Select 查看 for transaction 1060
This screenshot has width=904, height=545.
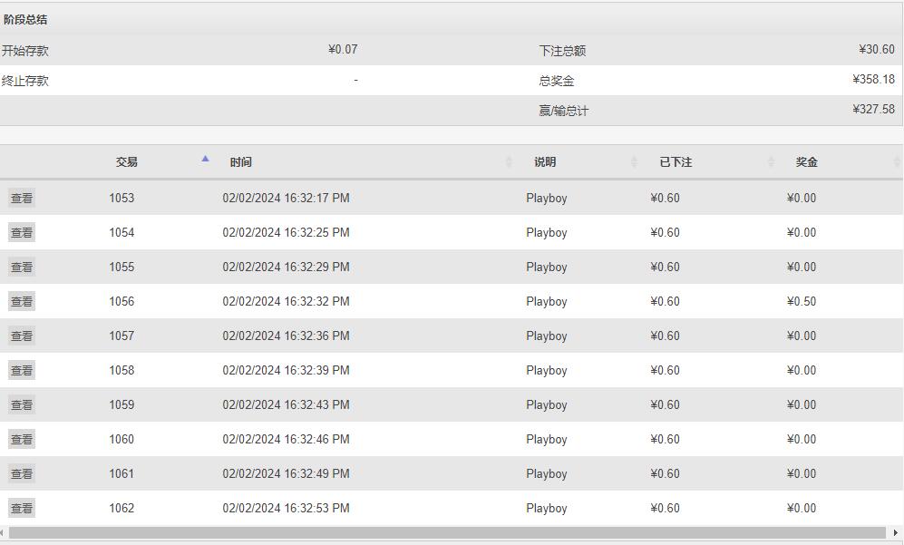pyautogui.click(x=22, y=439)
